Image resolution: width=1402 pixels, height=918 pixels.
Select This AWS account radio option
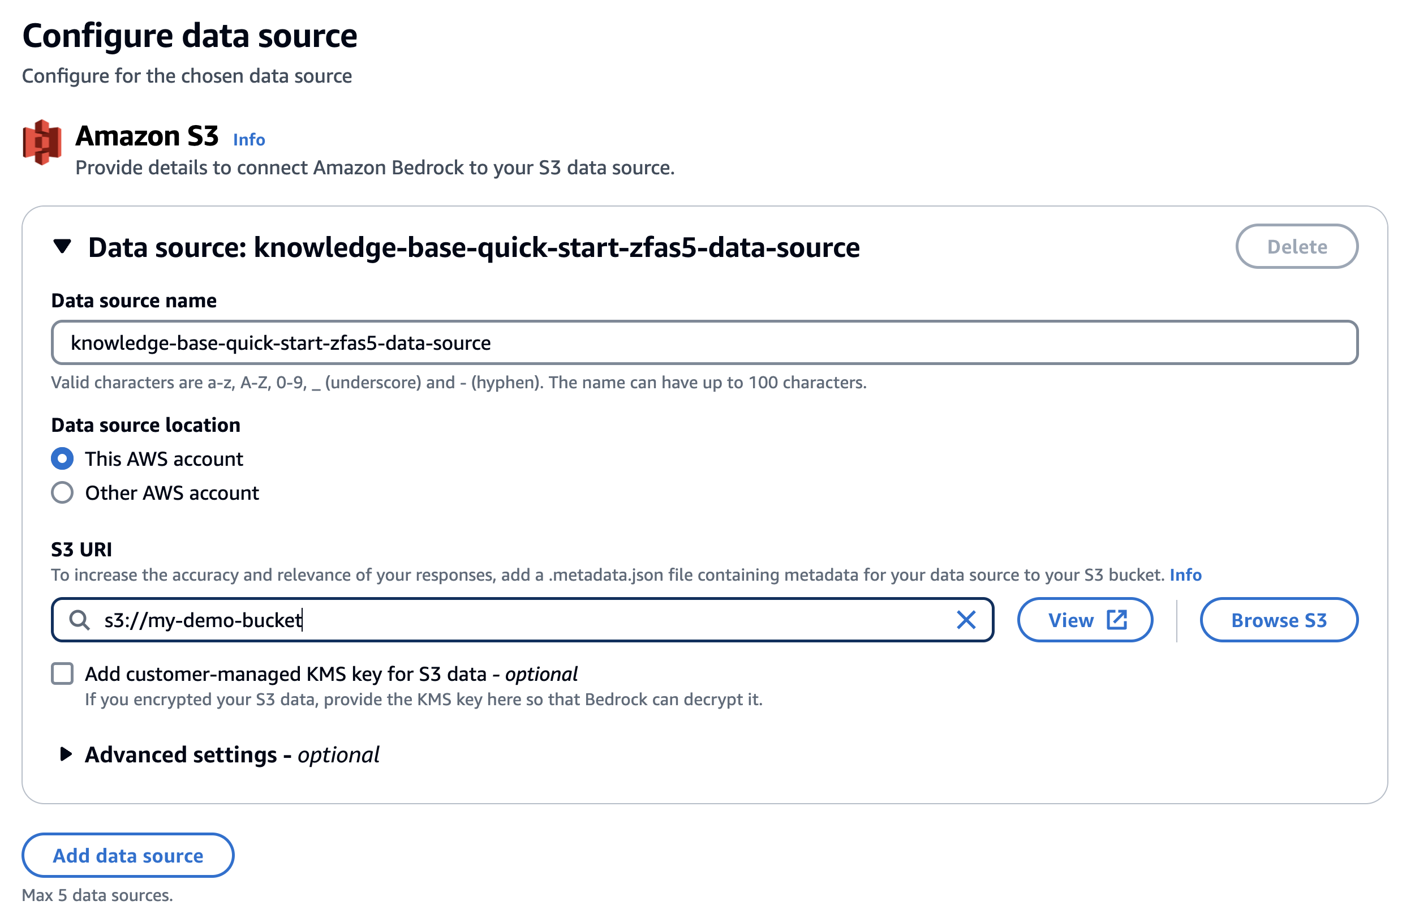click(62, 458)
